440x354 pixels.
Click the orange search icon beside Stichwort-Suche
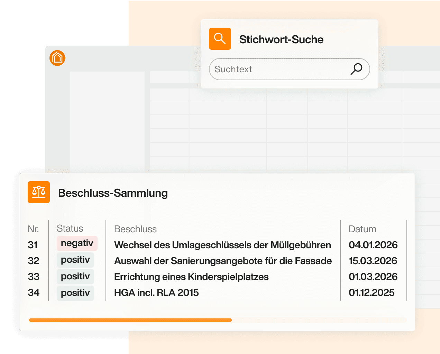coord(220,39)
